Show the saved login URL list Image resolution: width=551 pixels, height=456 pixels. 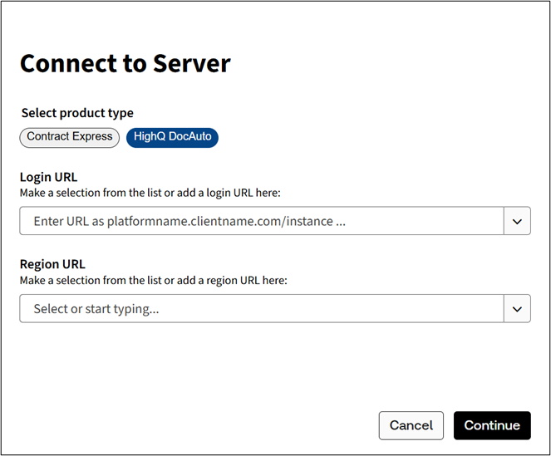(x=517, y=222)
